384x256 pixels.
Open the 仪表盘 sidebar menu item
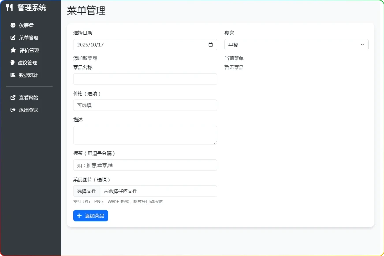(x=26, y=25)
